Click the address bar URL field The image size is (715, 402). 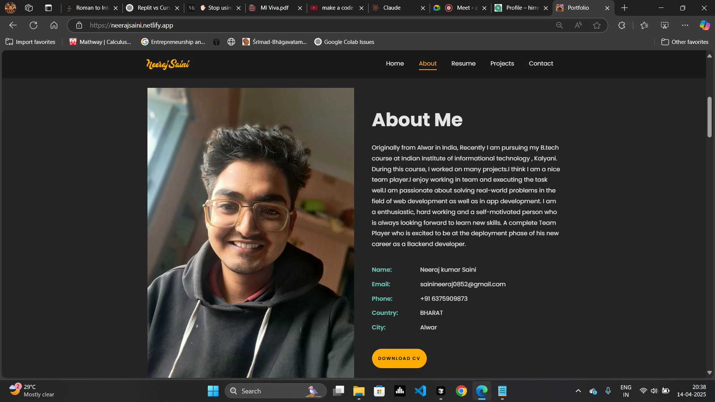pyautogui.click(x=313, y=25)
